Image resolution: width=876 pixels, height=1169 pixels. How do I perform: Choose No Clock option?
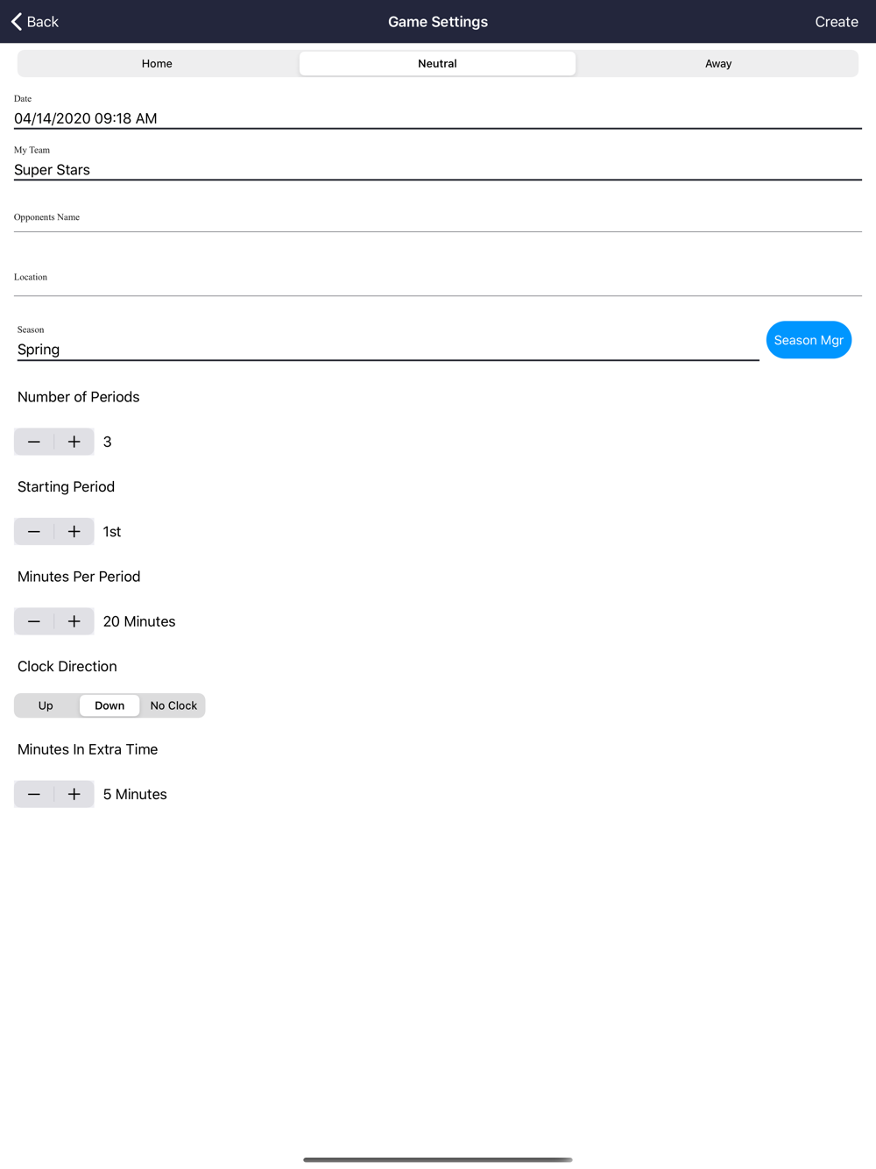click(x=173, y=705)
